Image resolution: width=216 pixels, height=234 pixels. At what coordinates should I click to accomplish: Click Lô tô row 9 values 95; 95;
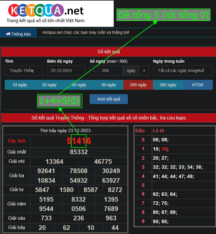(x=161, y=221)
